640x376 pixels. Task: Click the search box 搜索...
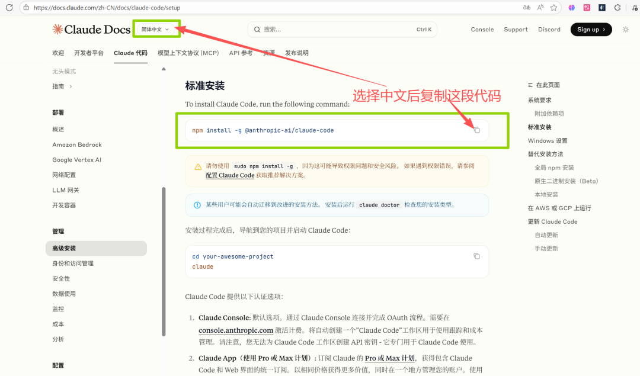pyautogui.click(x=342, y=30)
